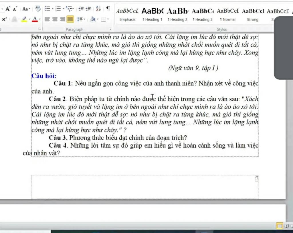Click on the text 'Câu 4'
The height and width of the screenshot is (233, 293).
[x=58, y=145]
